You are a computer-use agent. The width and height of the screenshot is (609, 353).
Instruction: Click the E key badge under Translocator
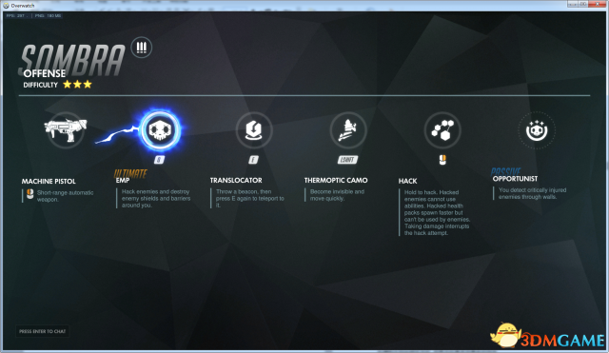click(254, 160)
